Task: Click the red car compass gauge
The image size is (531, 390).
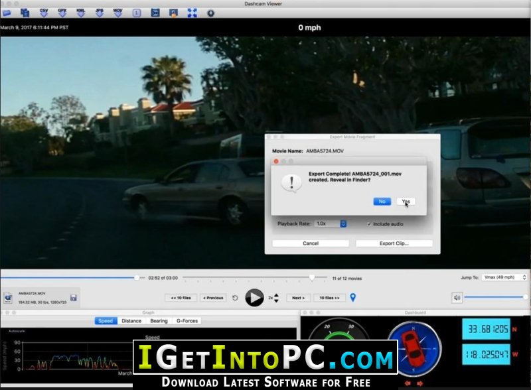Action: coord(414,349)
